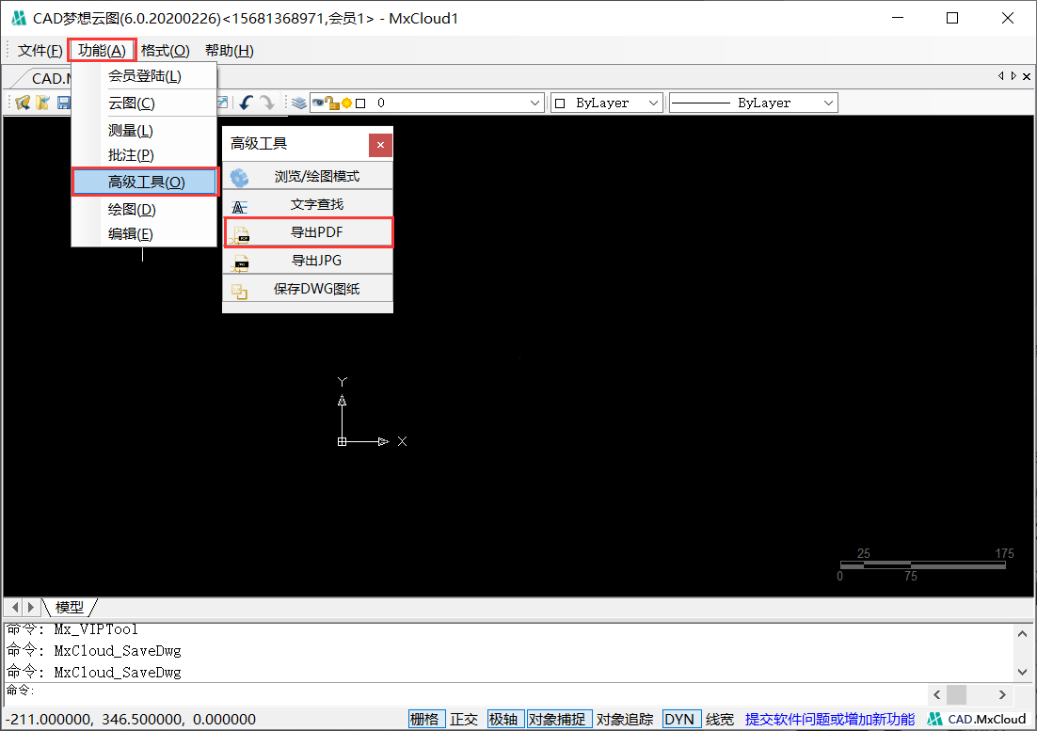Click command line horizontal scroll-left arrow
Screen dimensions: 1037x731
936,694
